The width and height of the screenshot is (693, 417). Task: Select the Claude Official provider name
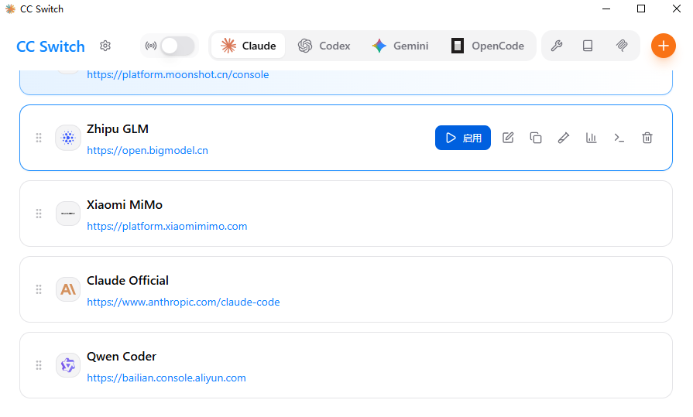128,281
